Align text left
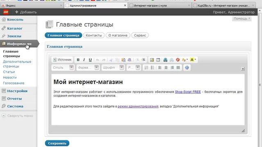Screen dimensions: 262x147 pyautogui.click(x=160, y=67)
